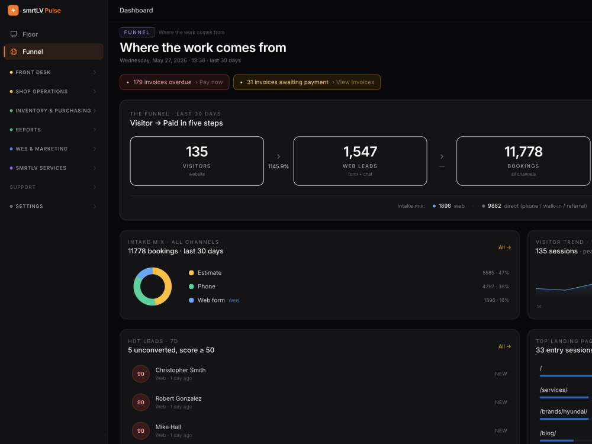Click the FUNNEL tag badge
This screenshot has width=592, height=444.
(x=137, y=33)
